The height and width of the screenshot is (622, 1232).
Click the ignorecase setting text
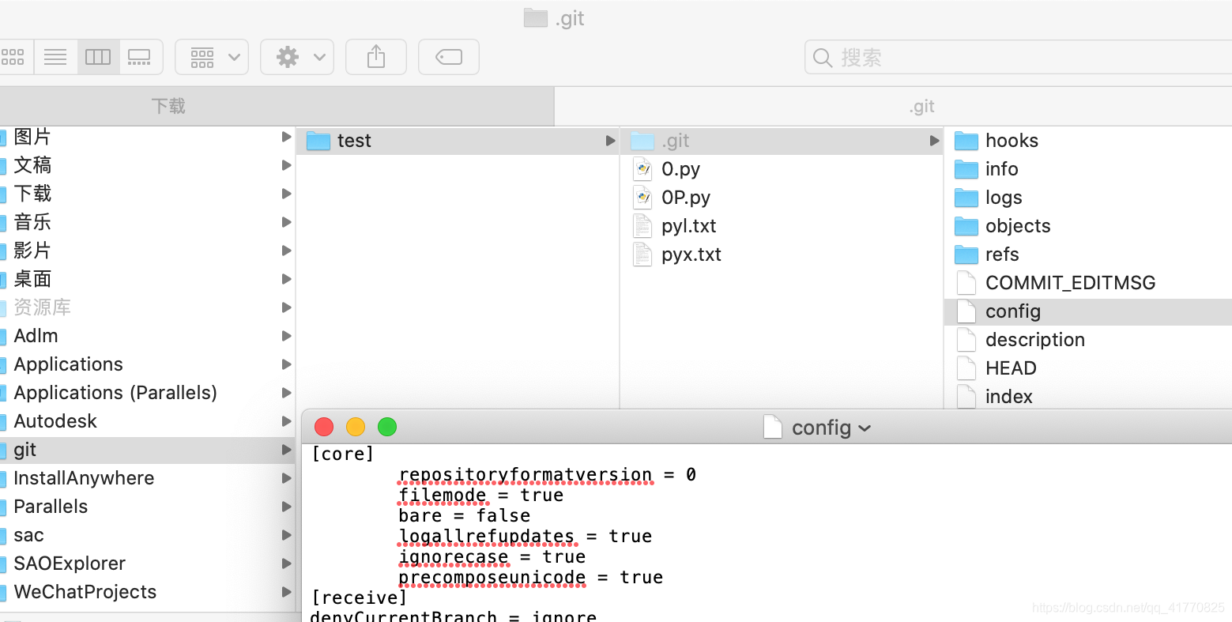[x=454, y=556]
